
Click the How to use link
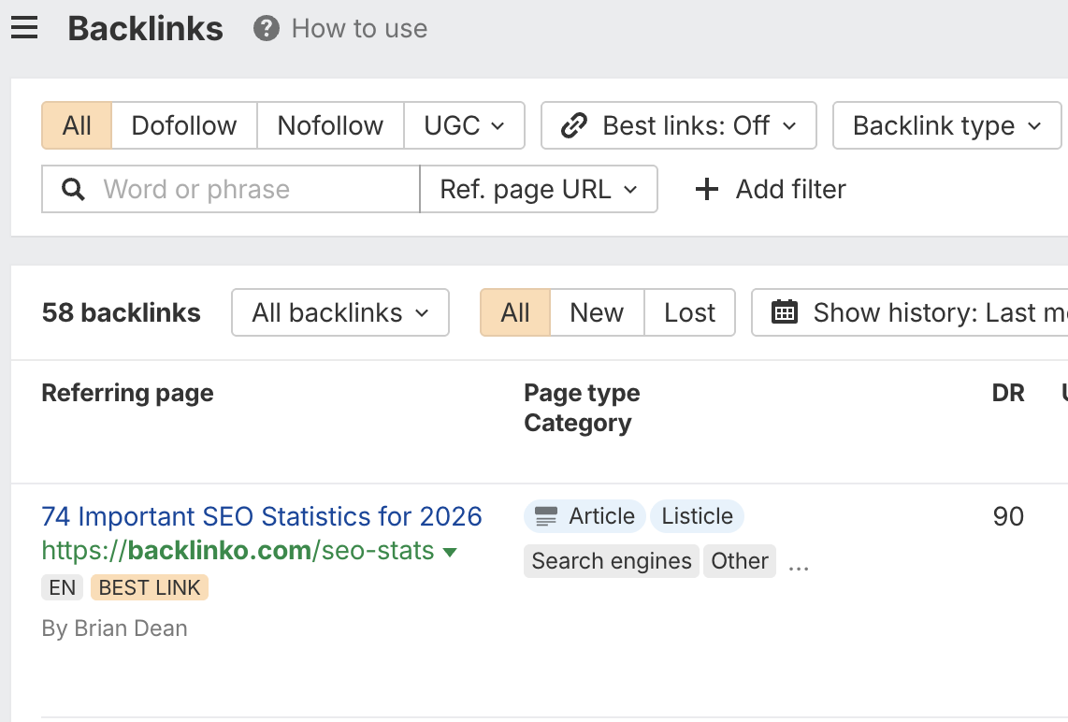tap(359, 29)
